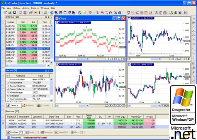Click the Informer list scroll down arrow
Screen dimensions: 197x140
coord(51,62)
